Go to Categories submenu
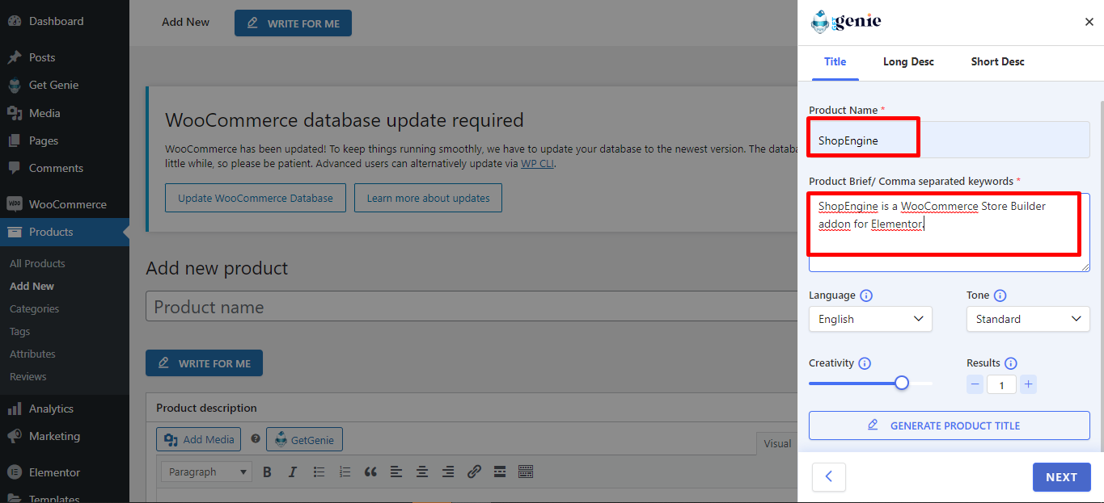Image resolution: width=1104 pixels, height=503 pixels. pos(34,308)
